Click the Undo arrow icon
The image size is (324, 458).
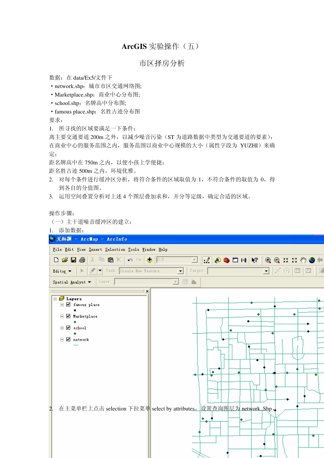130,260
